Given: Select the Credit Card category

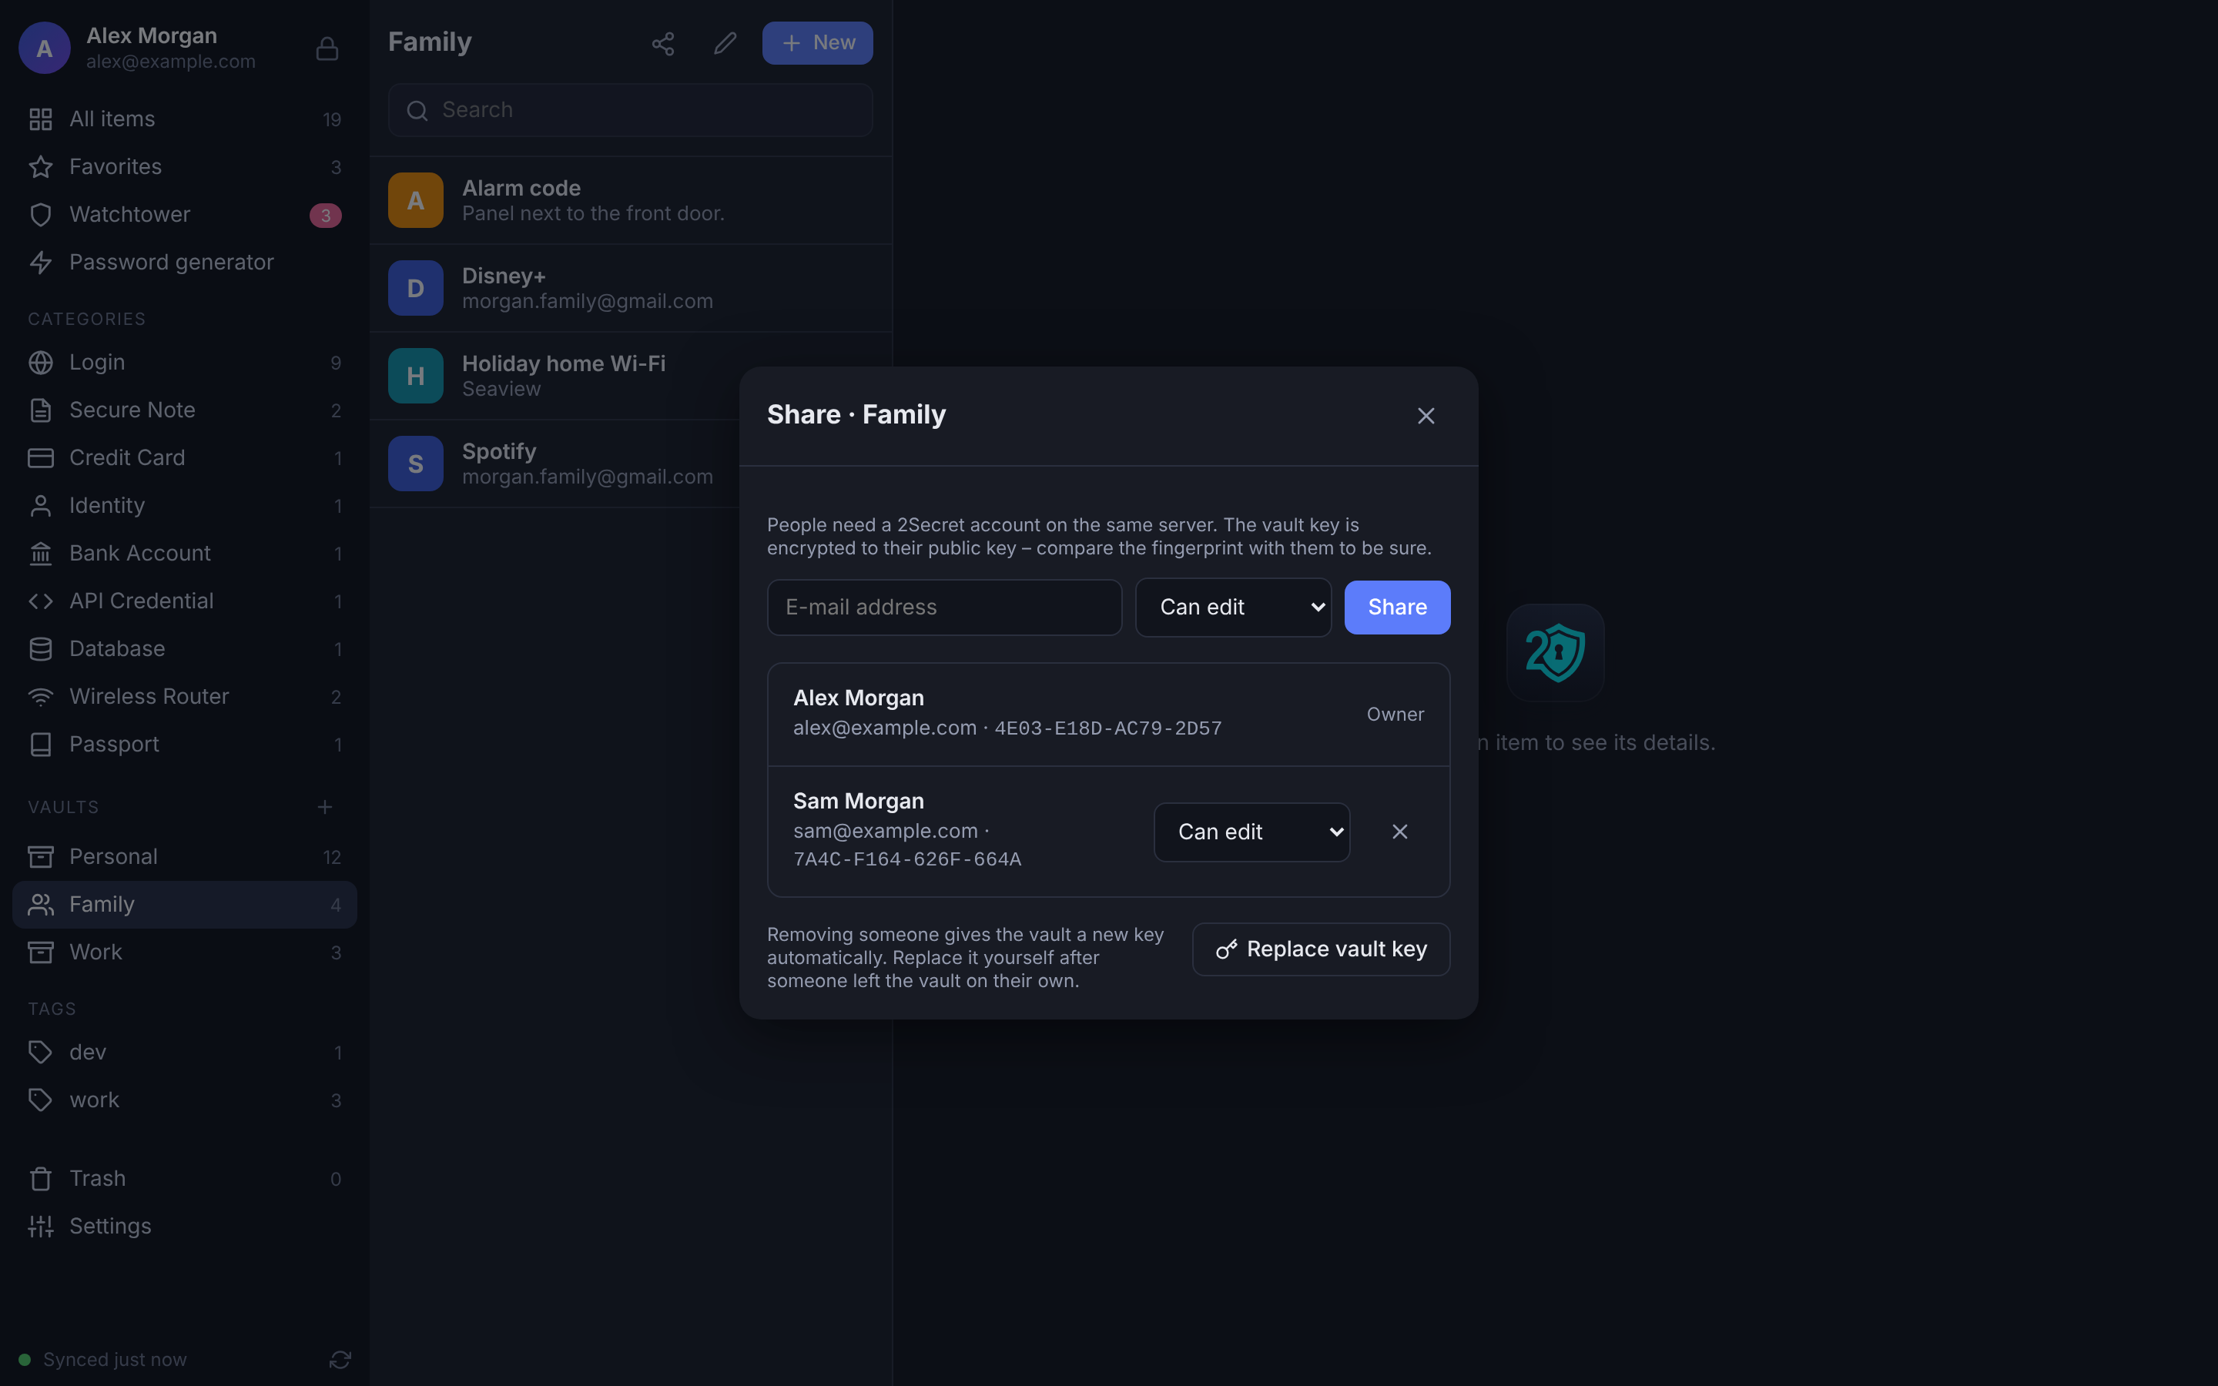Looking at the screenshot, I should [184, 458].
